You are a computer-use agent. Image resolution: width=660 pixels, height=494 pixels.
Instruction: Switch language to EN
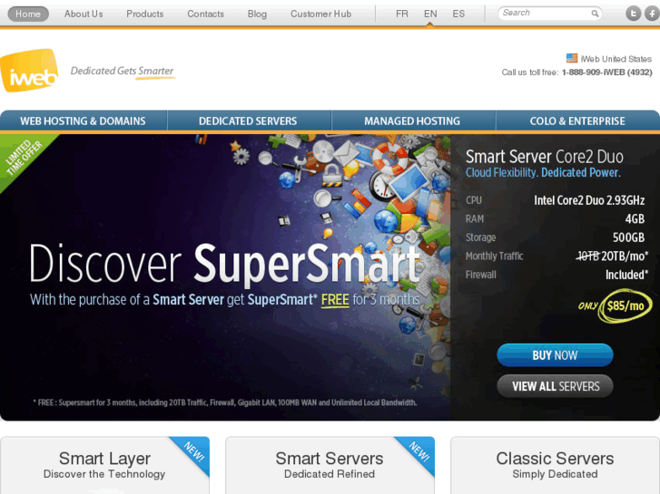point(430,14)
